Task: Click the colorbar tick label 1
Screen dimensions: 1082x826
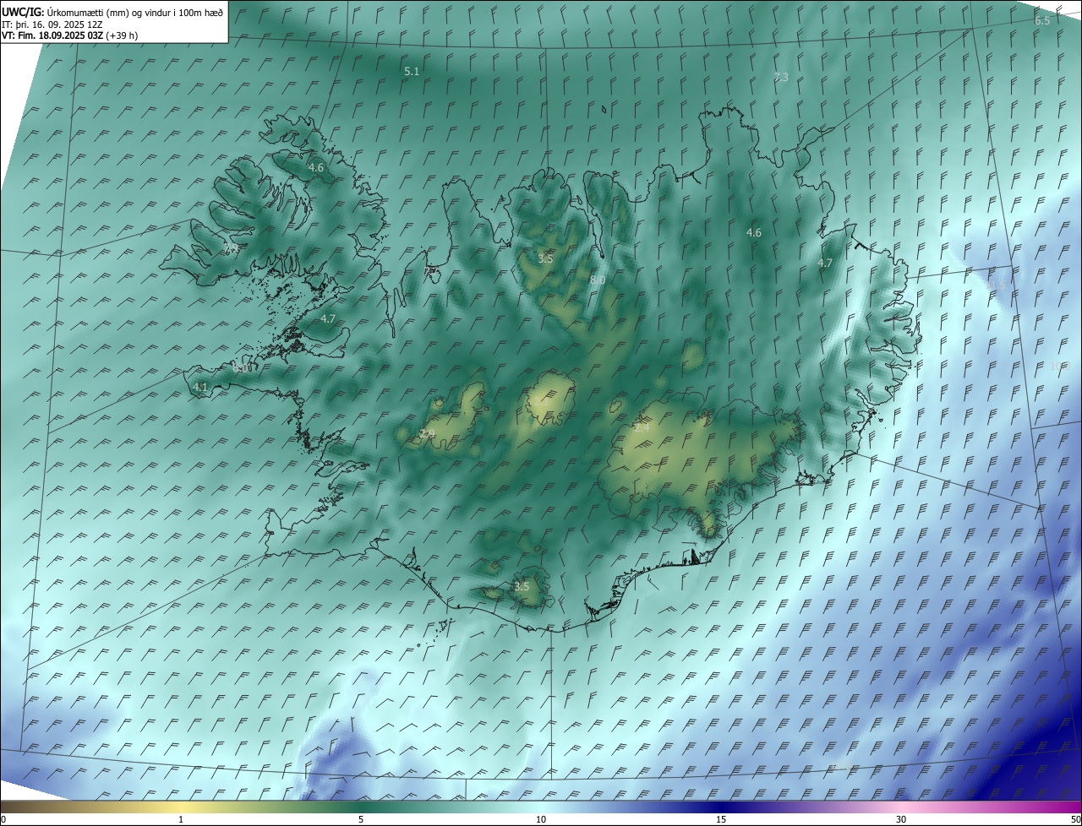Action: point(181,819)
